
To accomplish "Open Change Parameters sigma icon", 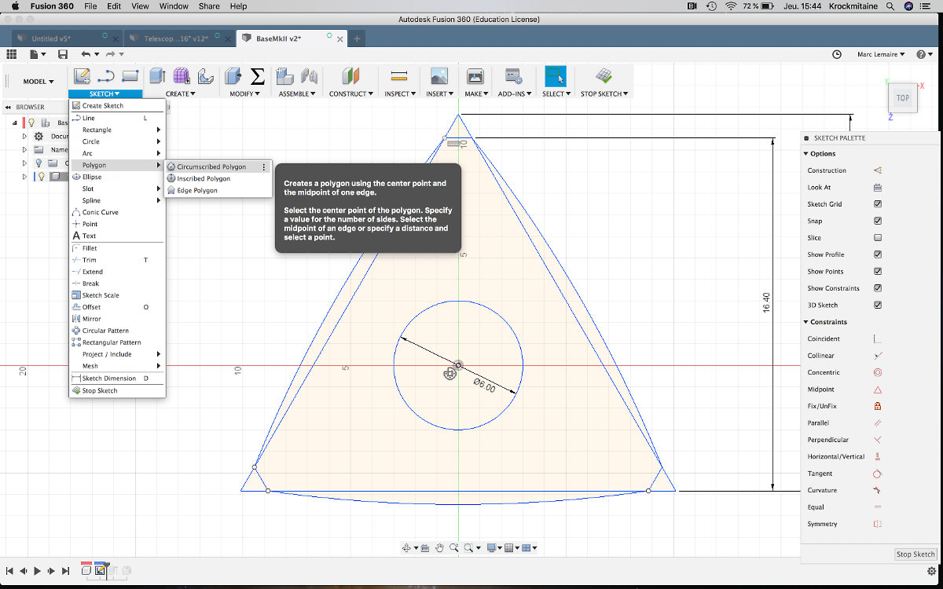I will point(257,76).
